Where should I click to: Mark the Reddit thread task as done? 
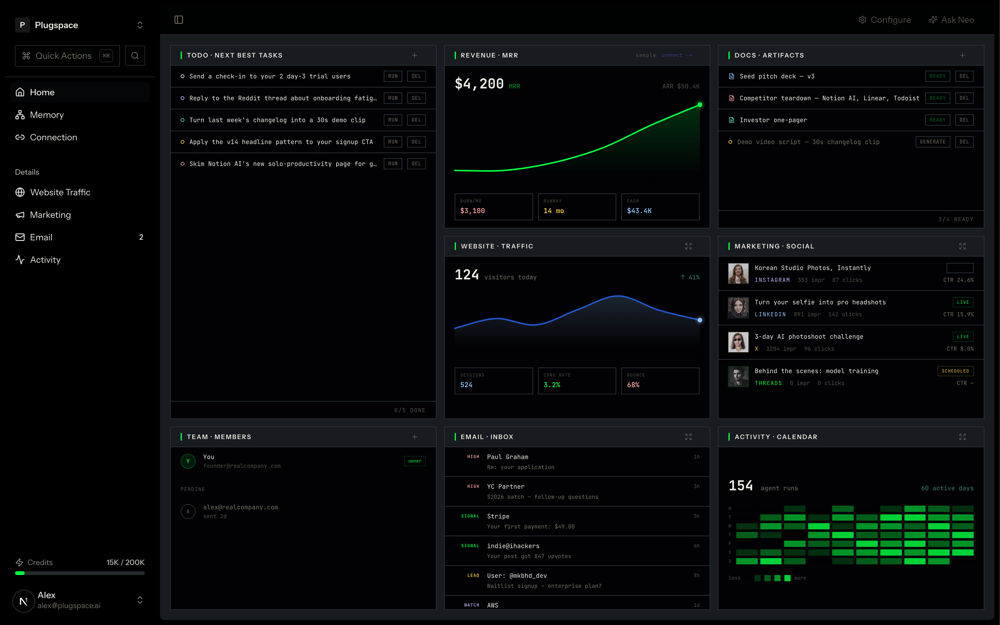click(182, 98)
